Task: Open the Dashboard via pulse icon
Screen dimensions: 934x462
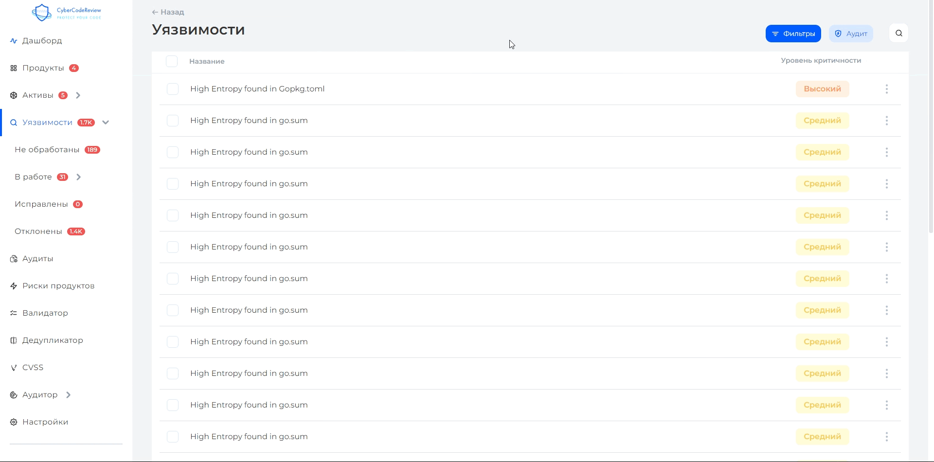Action: [14, 41]
